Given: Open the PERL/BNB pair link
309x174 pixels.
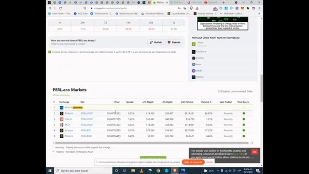Looking at the screenshot, I should [86, 136].
